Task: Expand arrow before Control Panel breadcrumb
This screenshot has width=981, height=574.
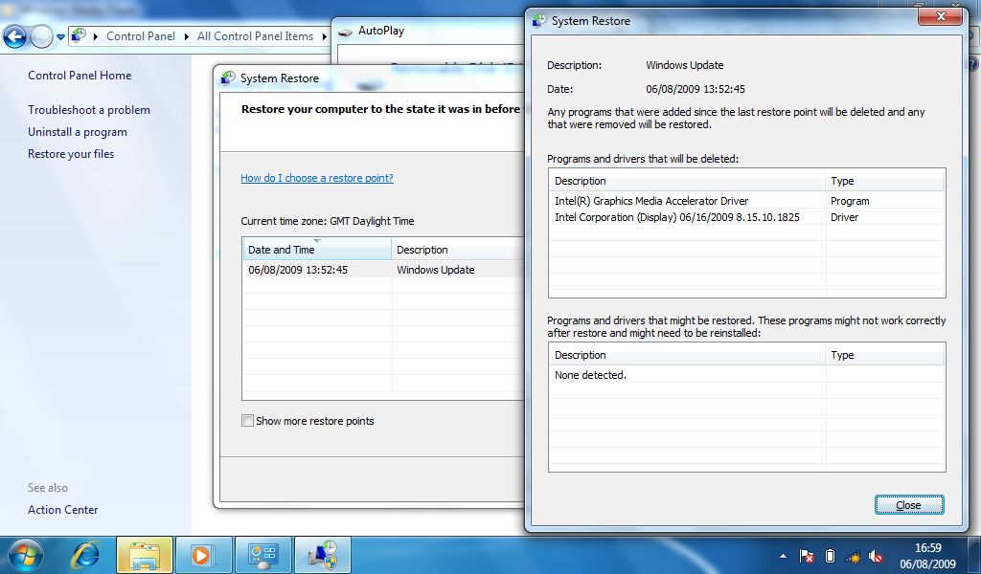Action: pyautogui.click(x=96, y=36)
